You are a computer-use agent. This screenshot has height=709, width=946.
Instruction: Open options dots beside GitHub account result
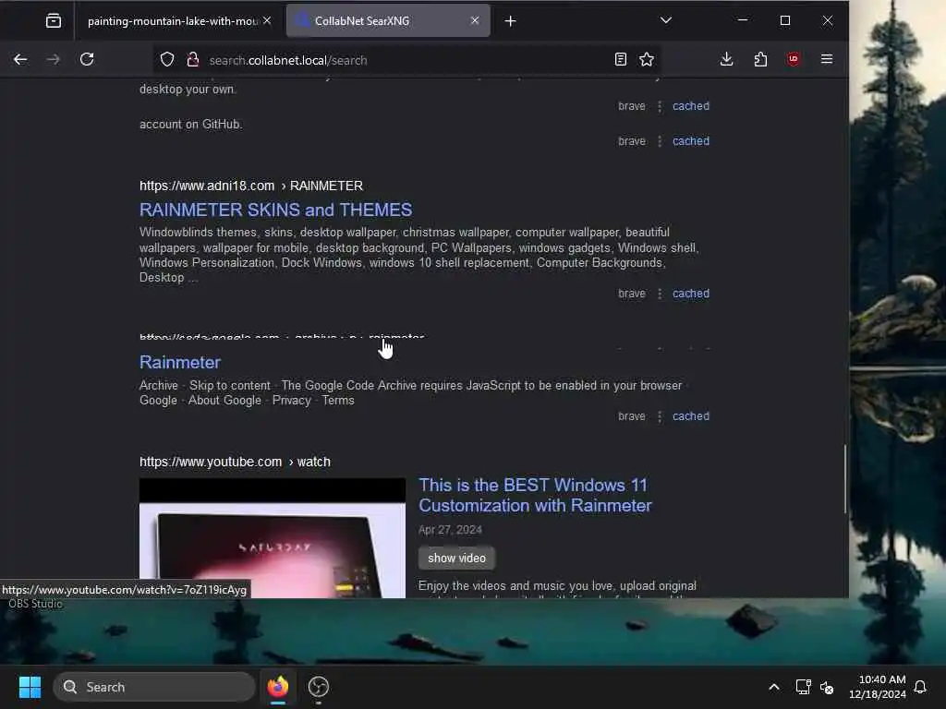(x=659, y=141)
